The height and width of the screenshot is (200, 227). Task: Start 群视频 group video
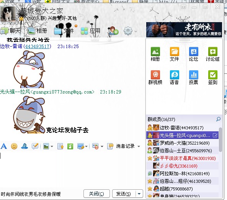155,75
